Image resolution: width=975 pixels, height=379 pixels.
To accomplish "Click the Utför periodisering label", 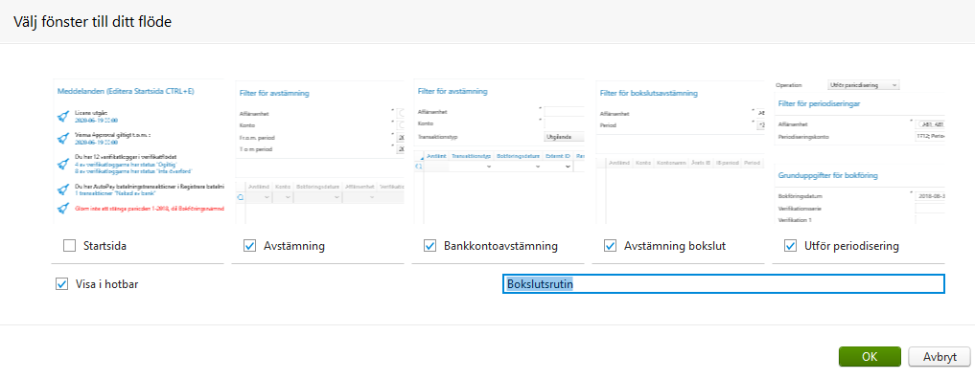I will coord(851,246).
